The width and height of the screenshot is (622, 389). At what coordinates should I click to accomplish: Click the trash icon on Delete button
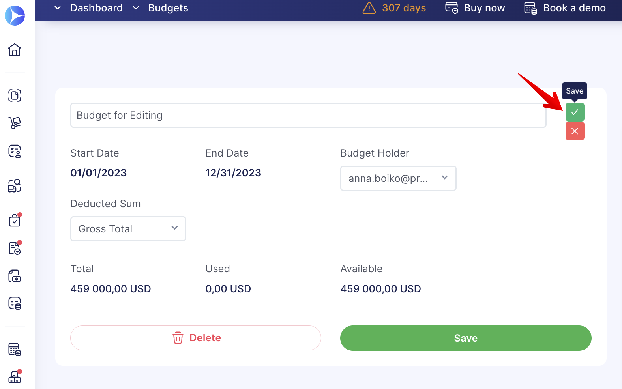[178, 338]
